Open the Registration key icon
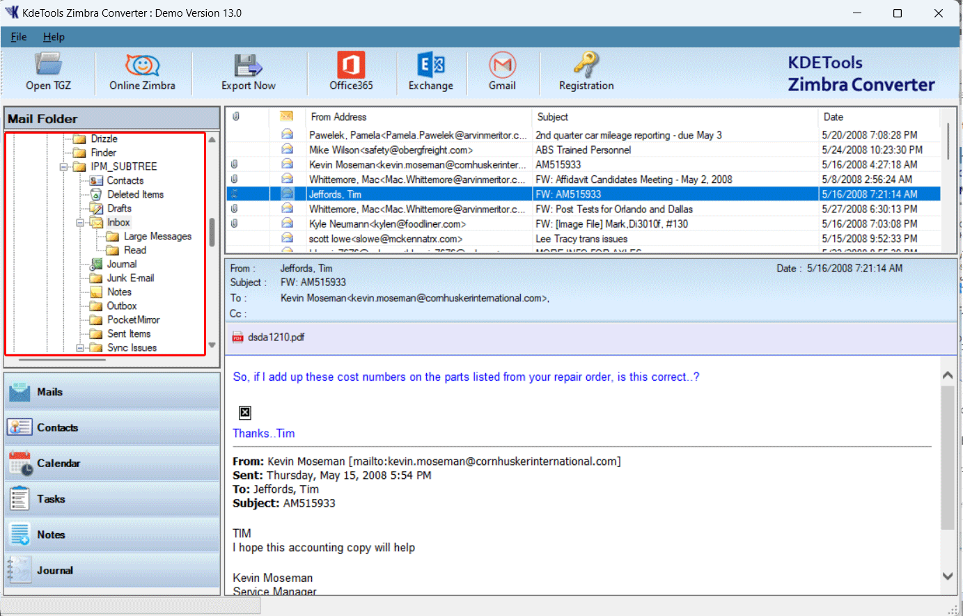 [x=586, y=72]
